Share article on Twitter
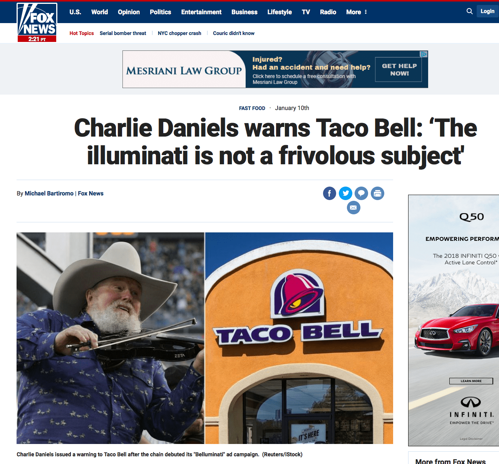Viewport: 499px width, 464px height. (345, 193)
